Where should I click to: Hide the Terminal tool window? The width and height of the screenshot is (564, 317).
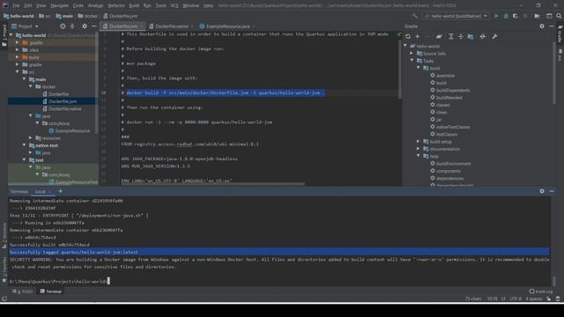(552, 191)
